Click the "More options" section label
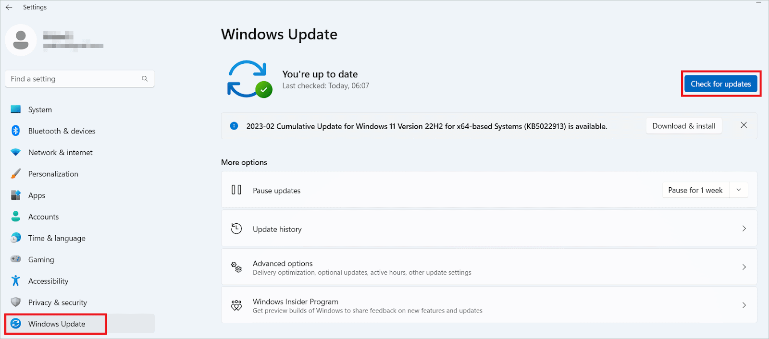The image size is (769, 339). (x=244, y=162)
